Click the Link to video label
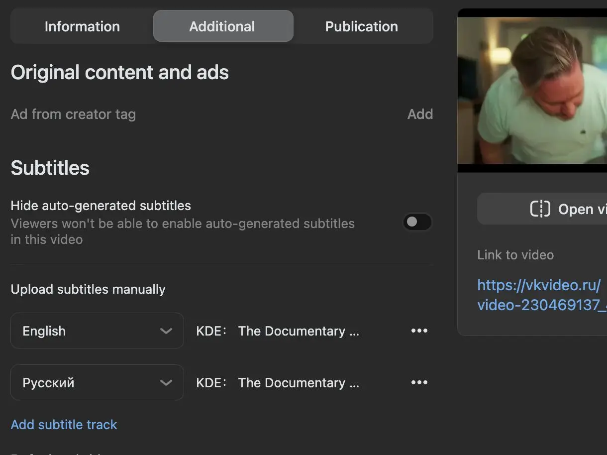 point(515,255)
